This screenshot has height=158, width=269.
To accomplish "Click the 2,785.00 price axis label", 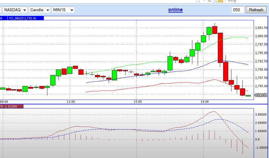I will click(x=261, y=86).
